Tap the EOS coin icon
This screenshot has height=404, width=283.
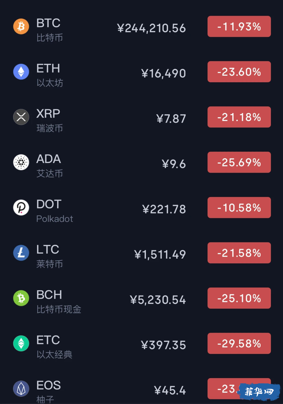pos(21,389)
